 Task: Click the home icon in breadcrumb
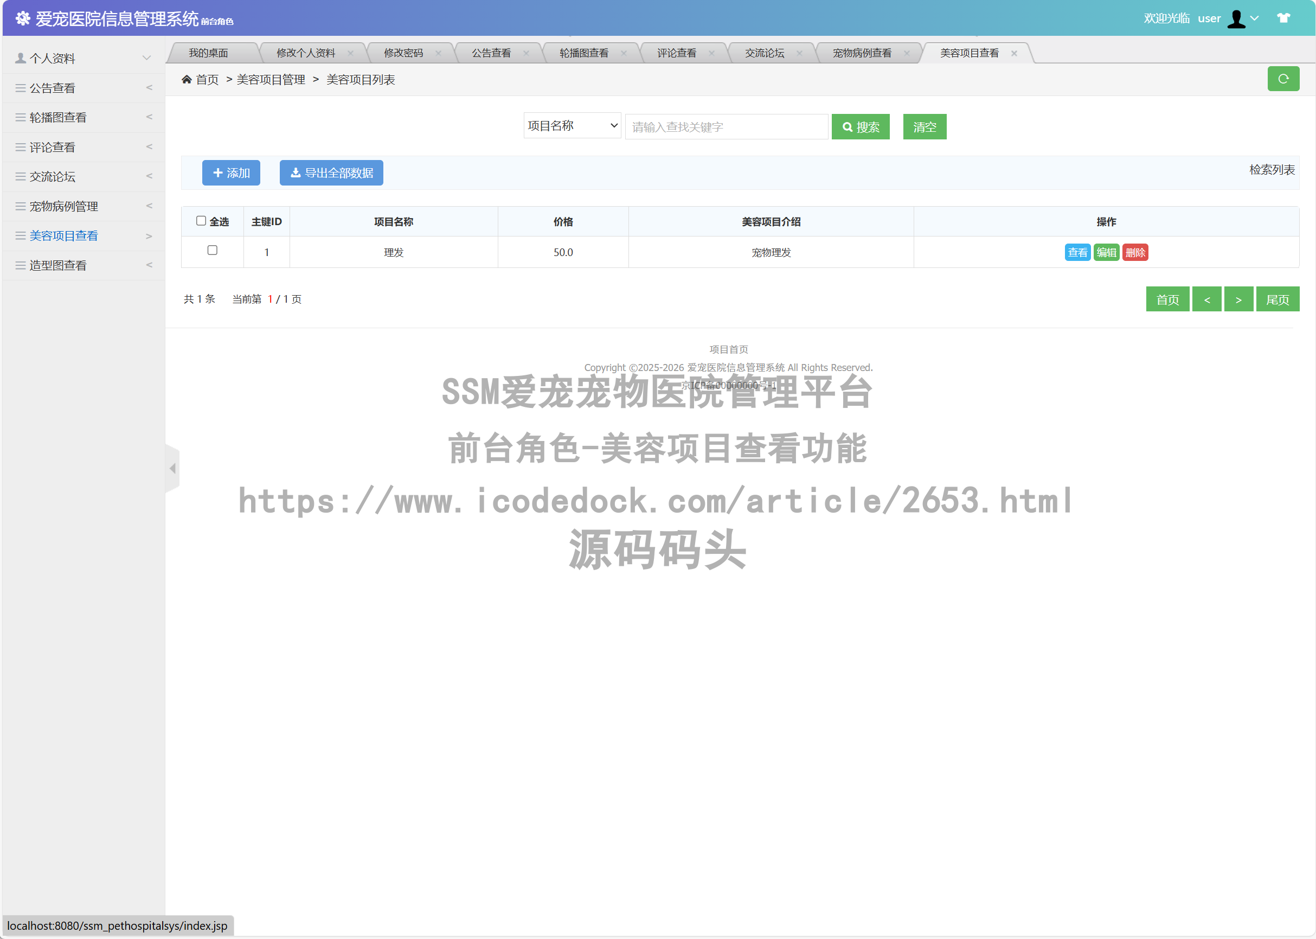click(x=187, y=80)
